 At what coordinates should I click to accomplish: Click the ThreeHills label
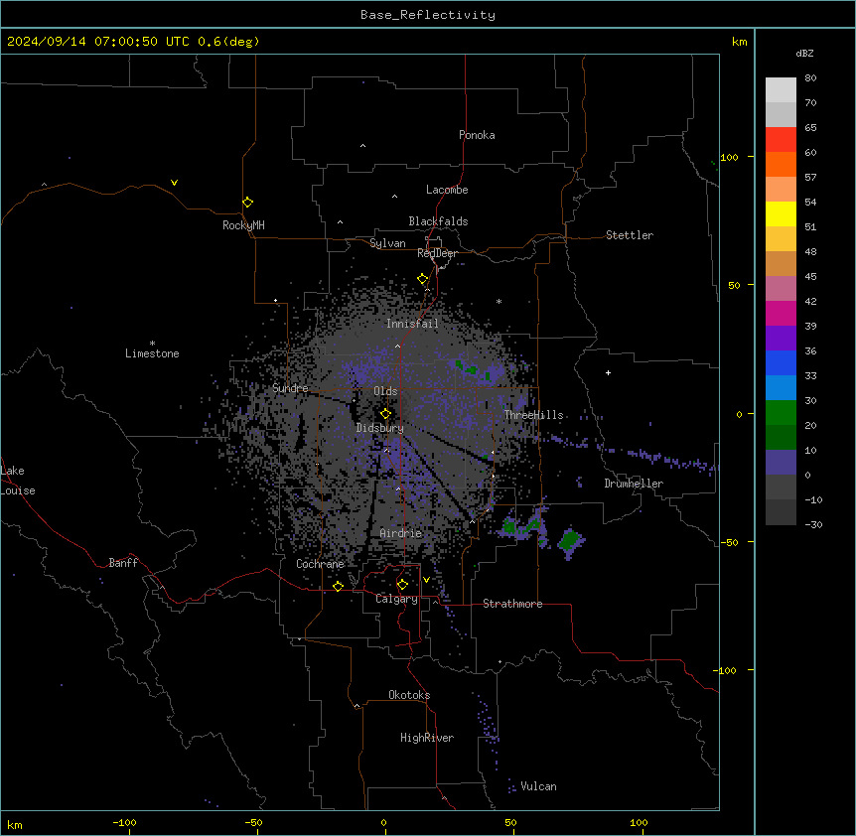coord(533,415)
